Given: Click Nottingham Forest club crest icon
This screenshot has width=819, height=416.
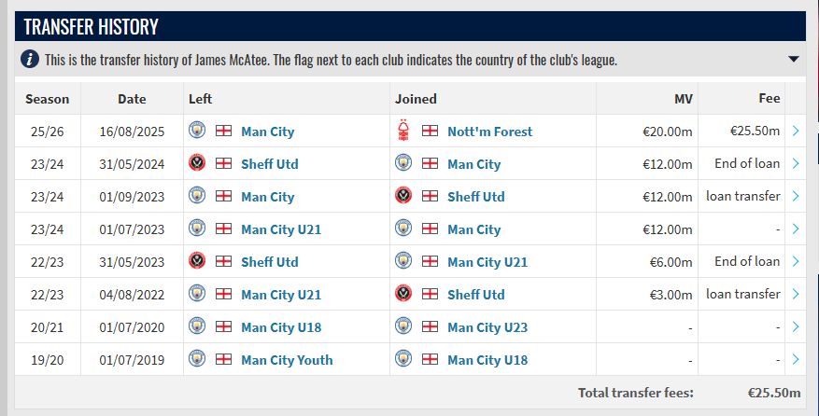Looking at the screenshot, I should click(x=403, y=131).
